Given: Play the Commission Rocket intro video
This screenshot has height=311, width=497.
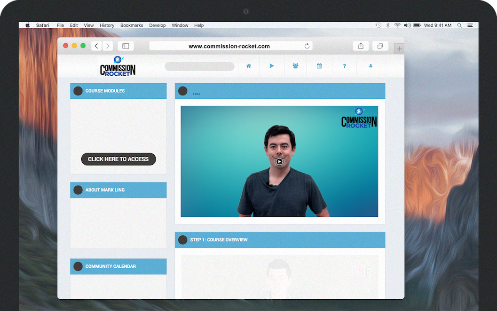Looking at the screenshot, I should (279, 162).
